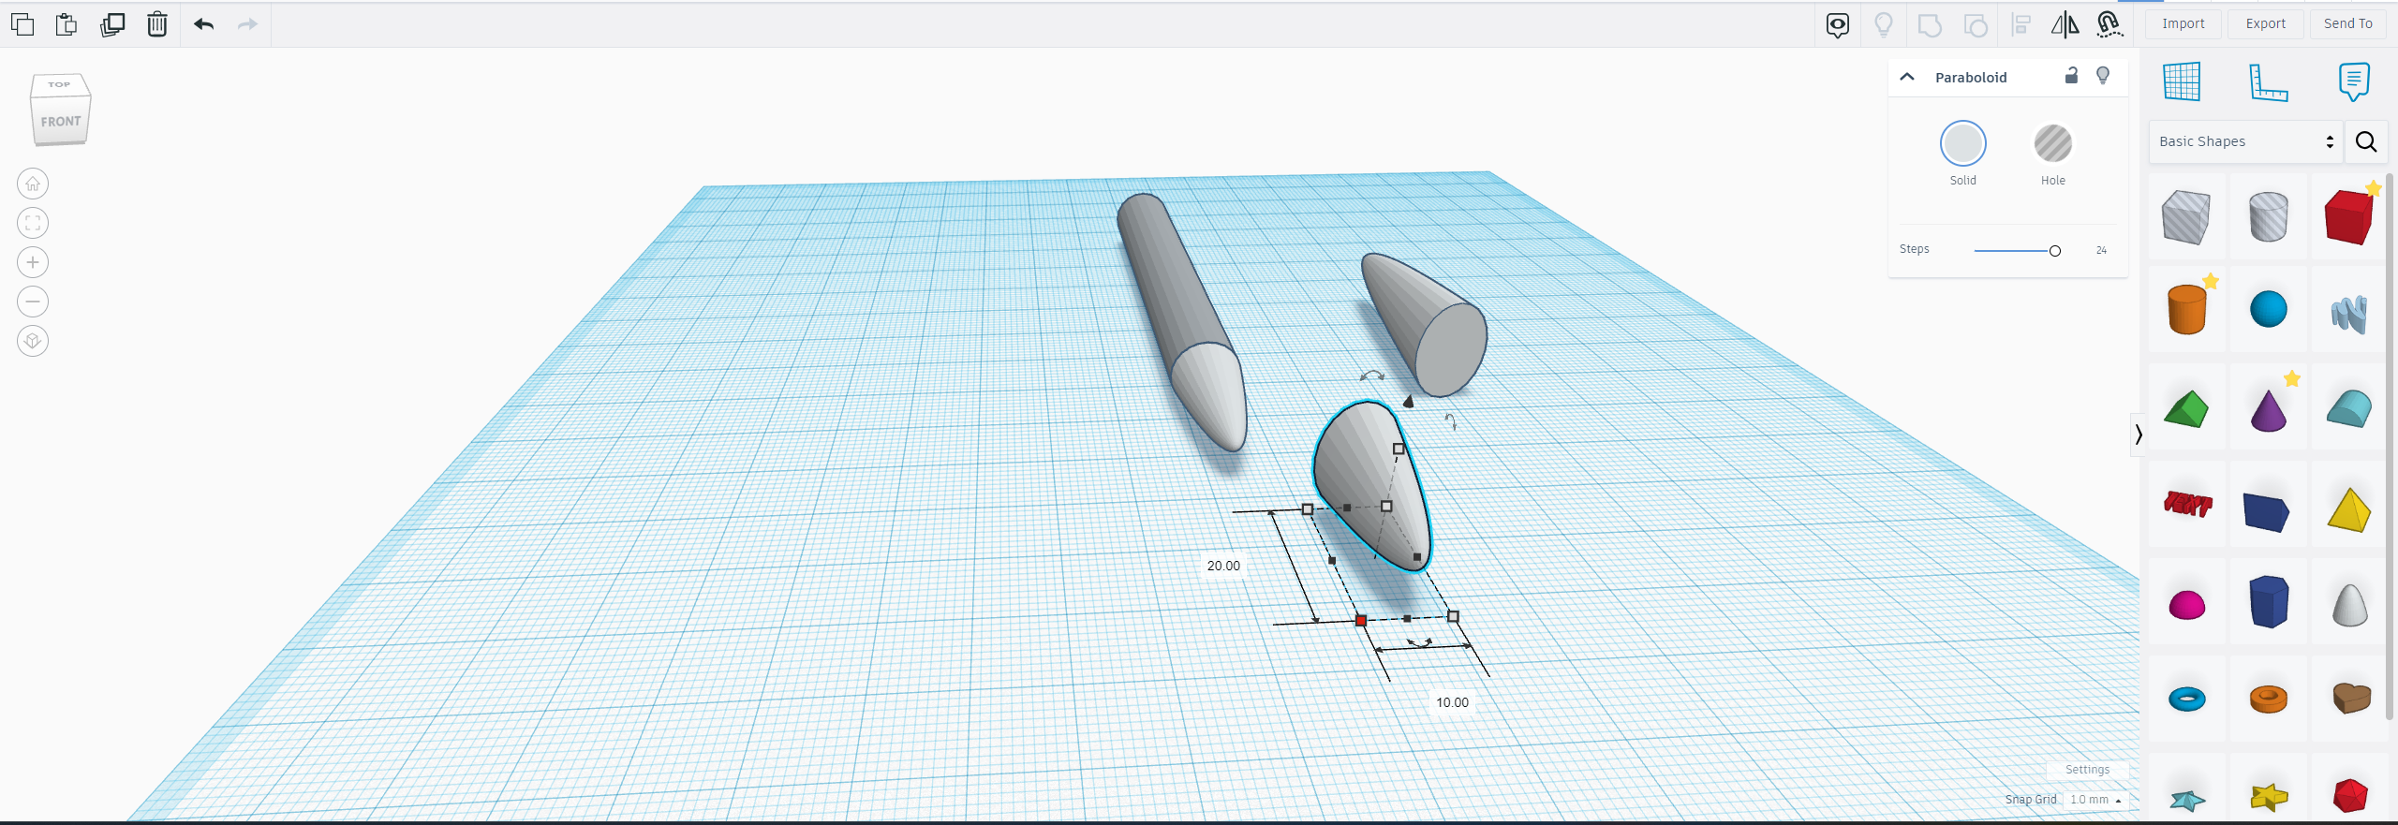Pick the Scribble shape
This screenshot has width=2398, height=825.
click(x=2348, y=314)
